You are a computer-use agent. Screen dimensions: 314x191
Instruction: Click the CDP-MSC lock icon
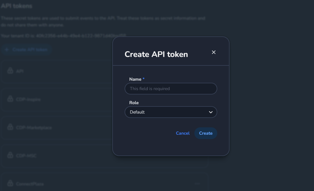[x=10, y=155]
